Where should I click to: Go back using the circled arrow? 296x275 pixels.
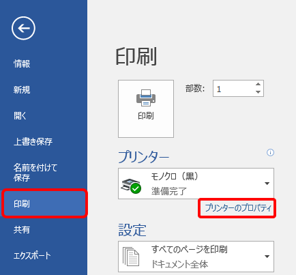(x=23, y=28)
